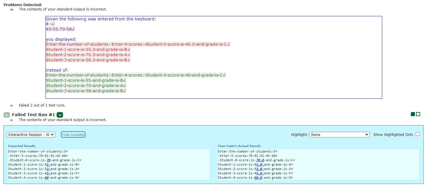Click green line 'Student 1 score is 55 and grade is B'
This screenshot has height=186, width=426.
click(x=86, y=80)
